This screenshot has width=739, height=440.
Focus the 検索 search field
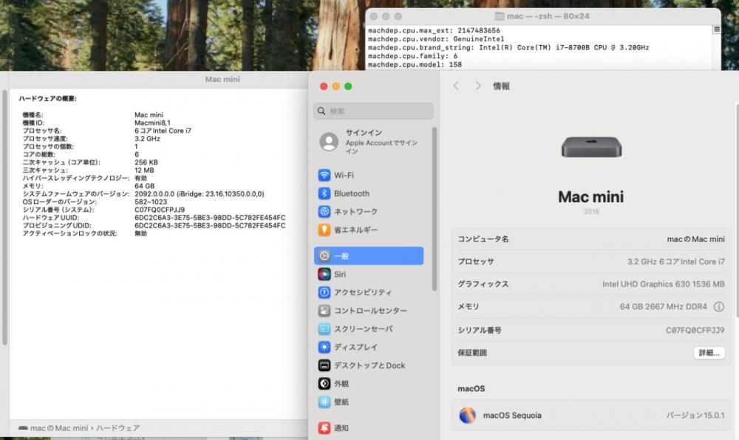pos(373,111)
